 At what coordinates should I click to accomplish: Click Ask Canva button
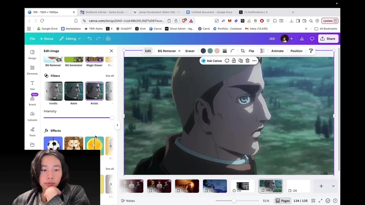click(211, 61)
